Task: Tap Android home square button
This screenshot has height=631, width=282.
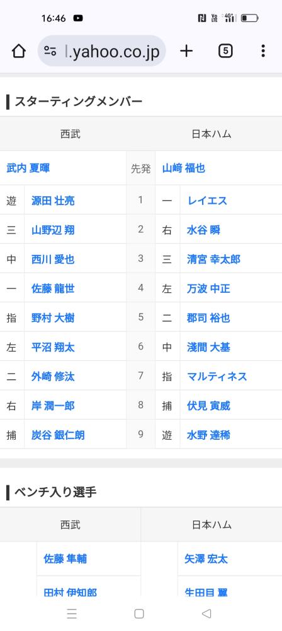Action: [139, 613]
